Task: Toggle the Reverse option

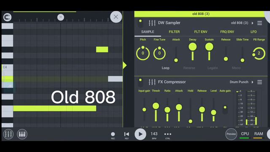Action: [189, 68]
